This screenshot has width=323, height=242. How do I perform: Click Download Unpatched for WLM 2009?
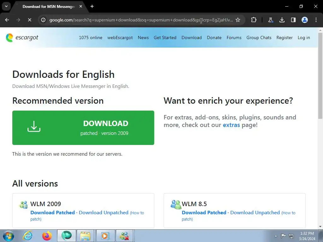[x=103, y=213]
